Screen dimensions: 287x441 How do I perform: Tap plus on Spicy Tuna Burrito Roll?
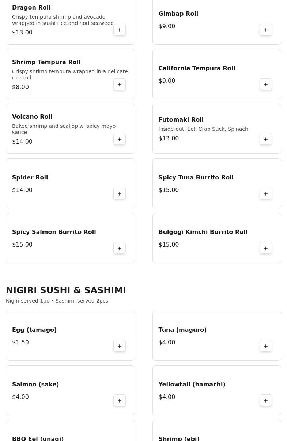(x=266, y=194)
